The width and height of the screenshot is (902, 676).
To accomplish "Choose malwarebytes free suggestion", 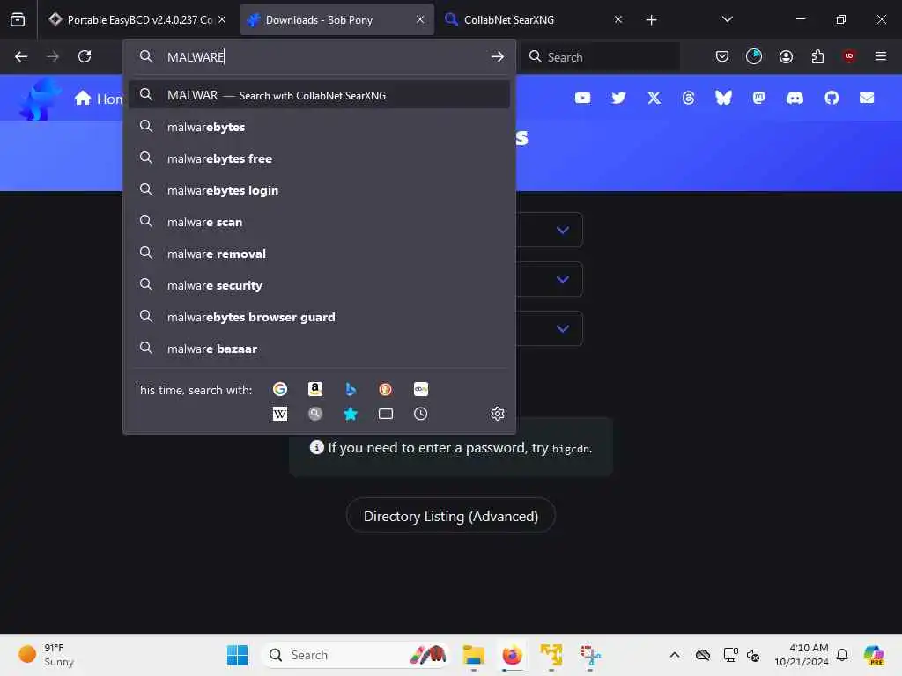I will 319,158.
